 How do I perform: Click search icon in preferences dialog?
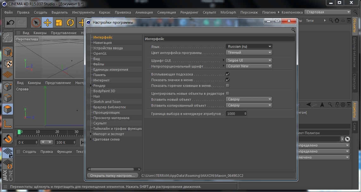(293, 30)
